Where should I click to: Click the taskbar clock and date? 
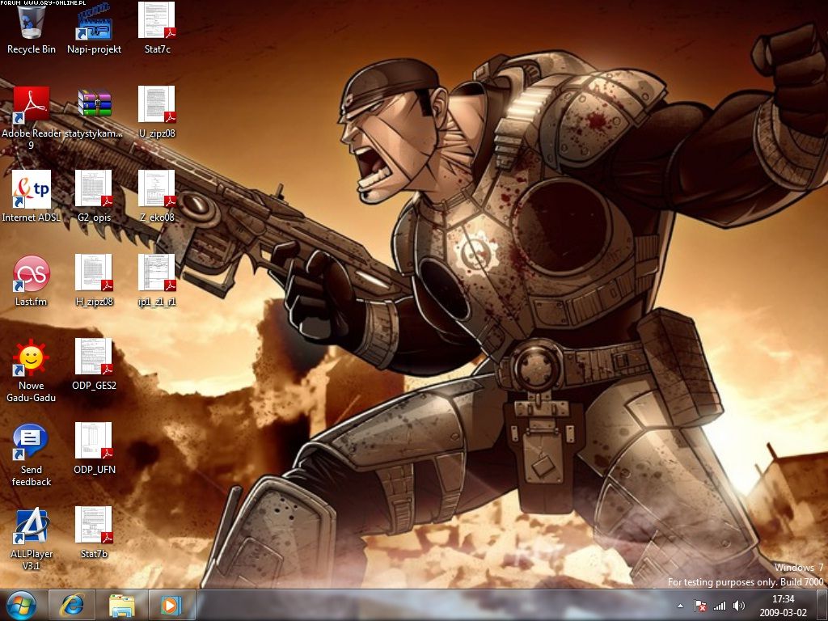(x=783, y=606)
